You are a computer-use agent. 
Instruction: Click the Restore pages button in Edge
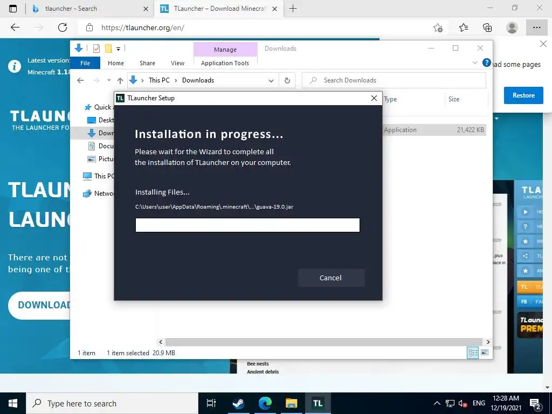tap(523, 95)
